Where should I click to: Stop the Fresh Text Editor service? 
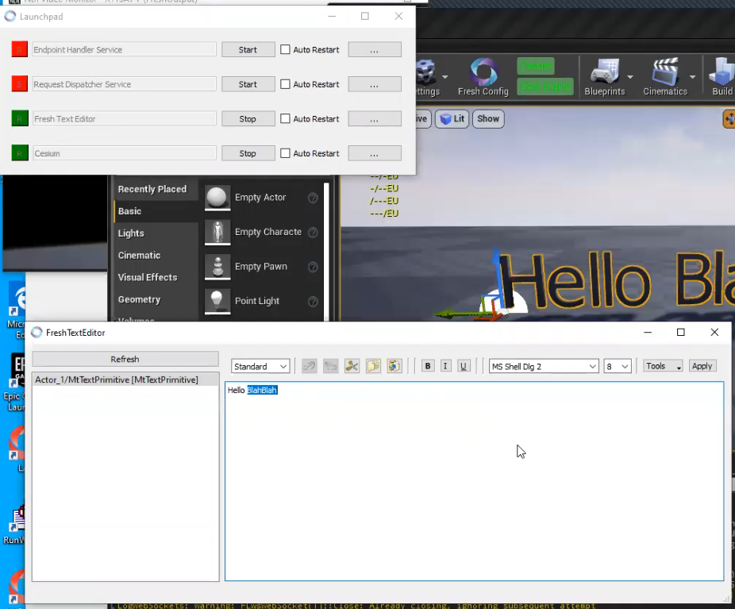248,119
